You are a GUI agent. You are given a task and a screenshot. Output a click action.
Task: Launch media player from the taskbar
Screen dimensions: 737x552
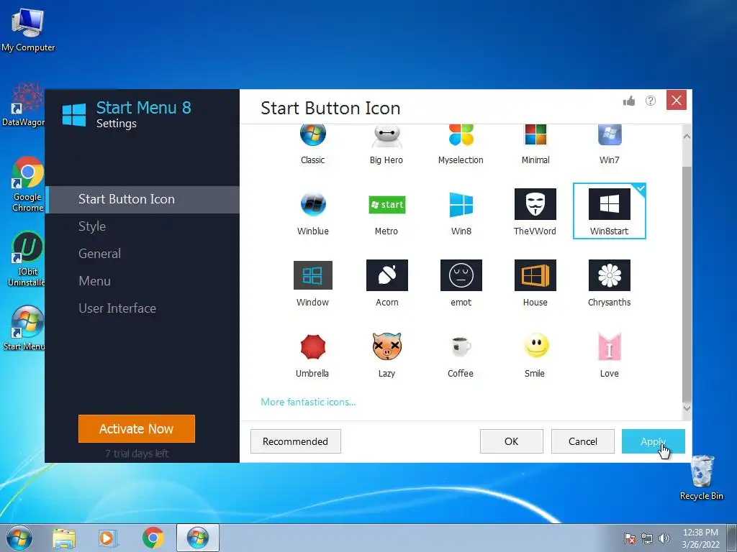click(108, 538)
